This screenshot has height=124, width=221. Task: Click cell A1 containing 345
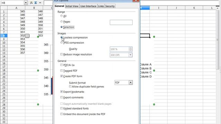pos(16,11)
